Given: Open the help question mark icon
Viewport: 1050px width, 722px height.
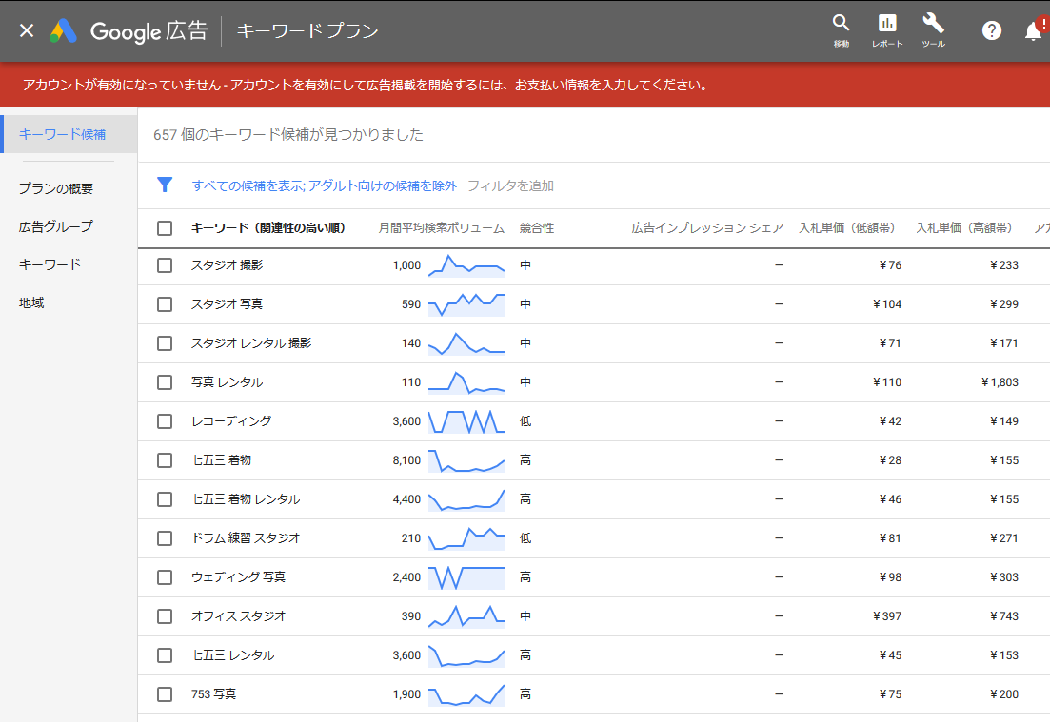Looking at the screenshot, I should [991, 30].
